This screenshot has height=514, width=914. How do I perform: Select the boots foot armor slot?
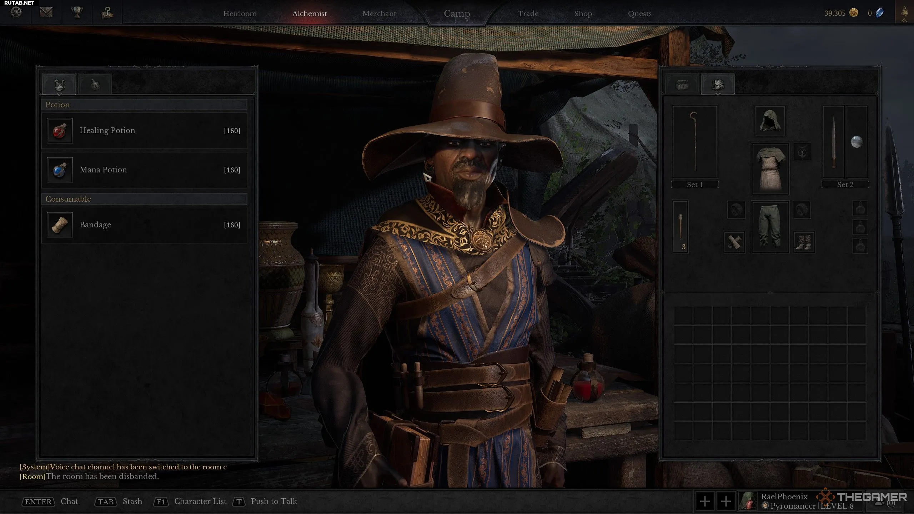(x=804, y=242)
